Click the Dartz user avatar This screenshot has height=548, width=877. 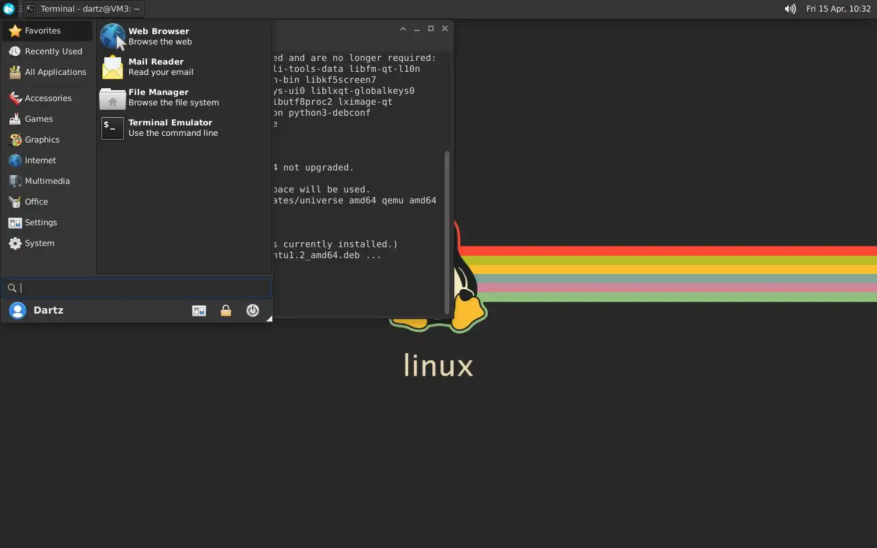click(x=18, y=311)
